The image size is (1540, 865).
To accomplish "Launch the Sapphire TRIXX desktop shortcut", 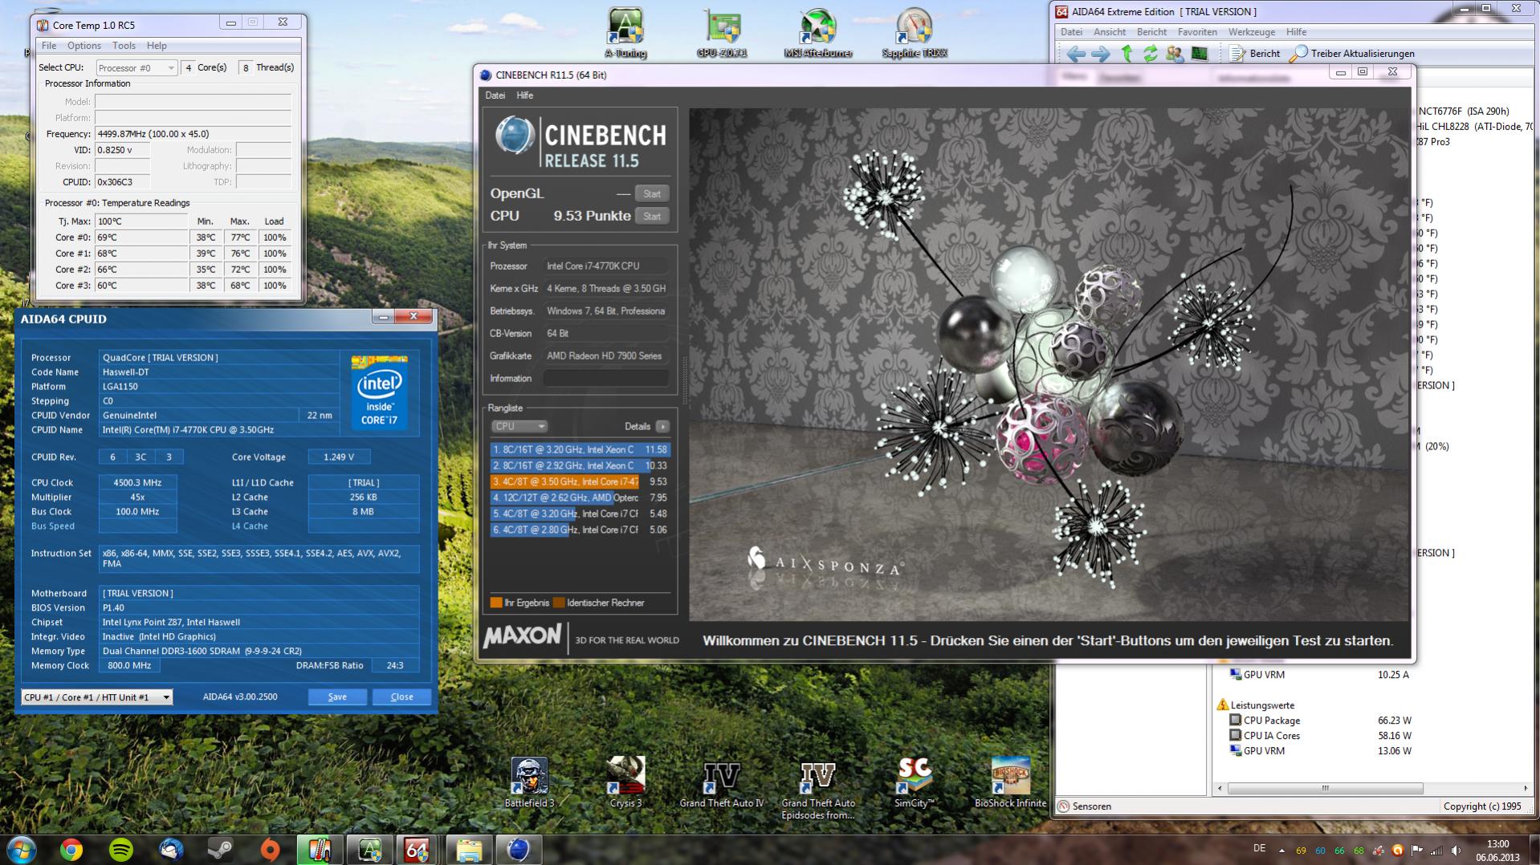I will click(914, 33).
